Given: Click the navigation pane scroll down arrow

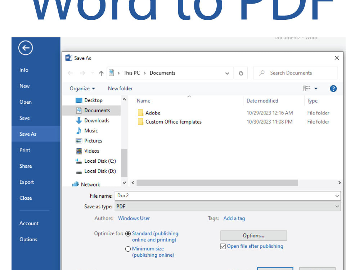Looking at the screenshot, I should click(124, 183).
